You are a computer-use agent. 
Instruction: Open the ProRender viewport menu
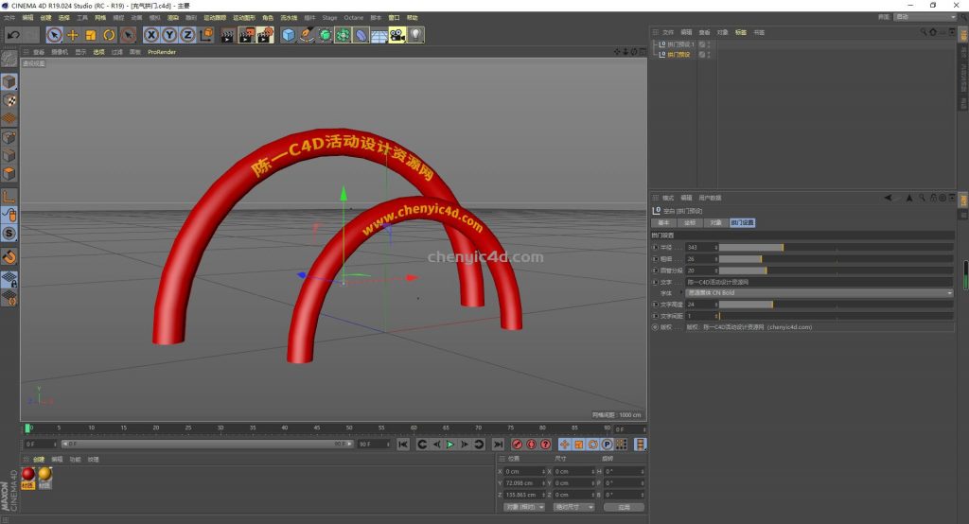162,53
